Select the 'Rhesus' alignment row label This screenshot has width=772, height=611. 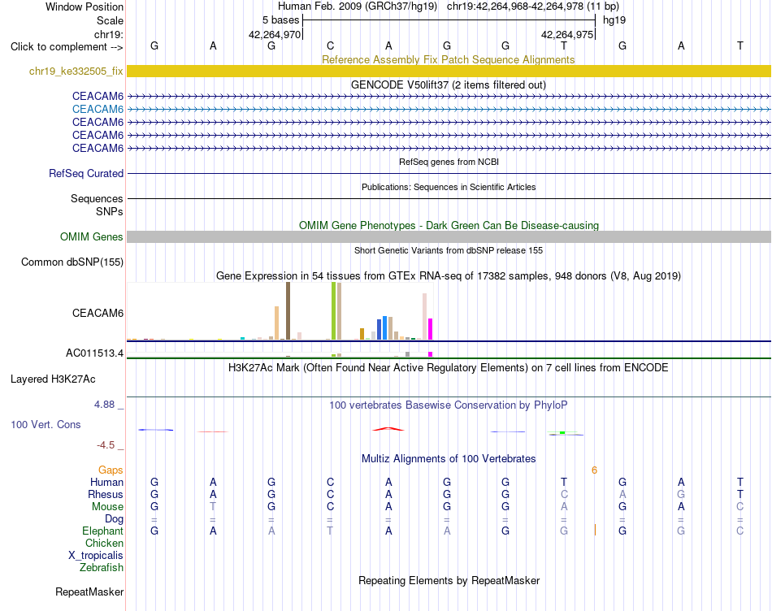click(x=106, y=494)
